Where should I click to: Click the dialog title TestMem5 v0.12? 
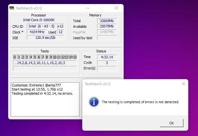click(98, 84)
